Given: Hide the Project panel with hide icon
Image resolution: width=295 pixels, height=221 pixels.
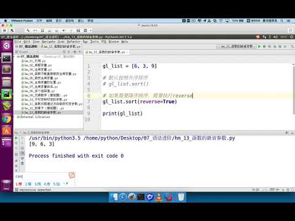Looking at the screenshot, I should tap(80, 52).
